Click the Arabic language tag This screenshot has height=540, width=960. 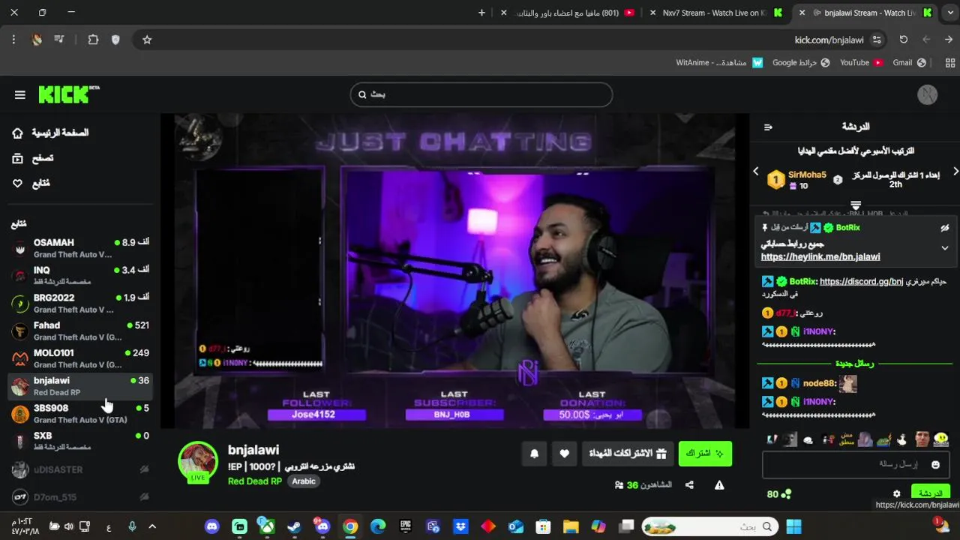304,481
